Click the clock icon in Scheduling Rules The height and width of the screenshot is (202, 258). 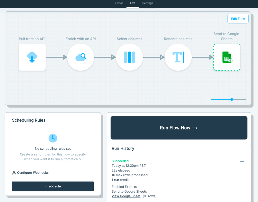53,138
